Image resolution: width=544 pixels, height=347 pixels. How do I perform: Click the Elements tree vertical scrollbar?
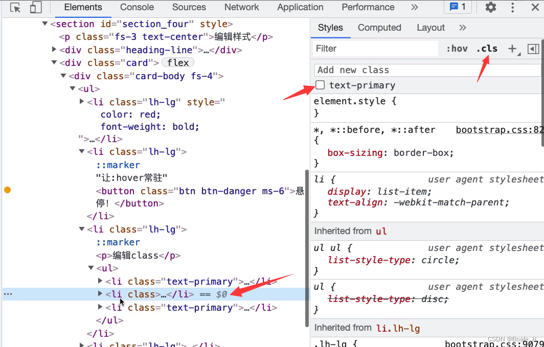click(307, 248)
